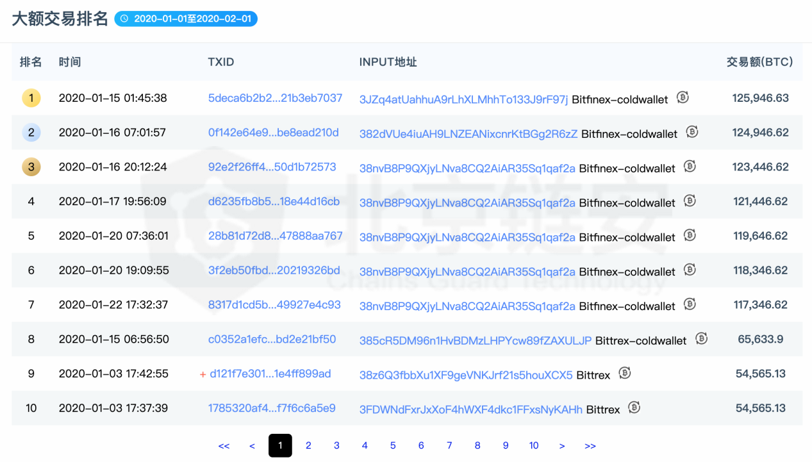812x462 pixels.
Task: Open transaction 28b81d72d8...47888aa767
Action: (275, 236)
